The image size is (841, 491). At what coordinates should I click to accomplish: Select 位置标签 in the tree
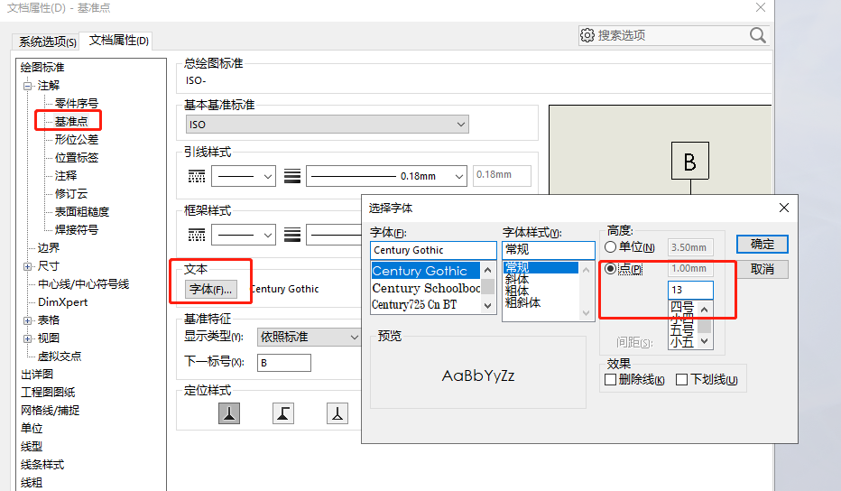click(x=77, y=158)
